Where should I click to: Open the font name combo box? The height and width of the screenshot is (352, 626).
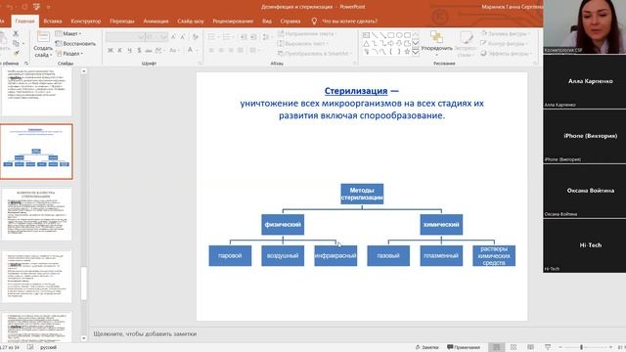pyautogui.click(x=125, y=37)
